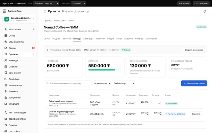
Task: Click the Остаток column header
Action: [155, 95]
